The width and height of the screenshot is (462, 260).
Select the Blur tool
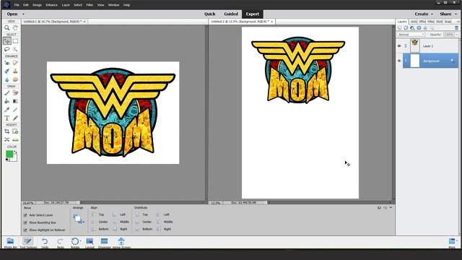pyautogui.click(x=7, y=79)
